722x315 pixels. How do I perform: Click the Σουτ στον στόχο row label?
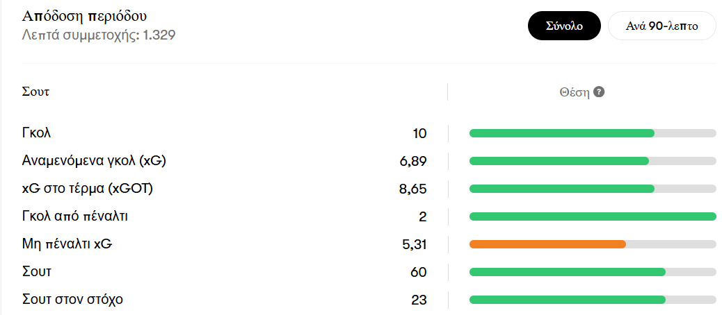[x=72, y=300]
